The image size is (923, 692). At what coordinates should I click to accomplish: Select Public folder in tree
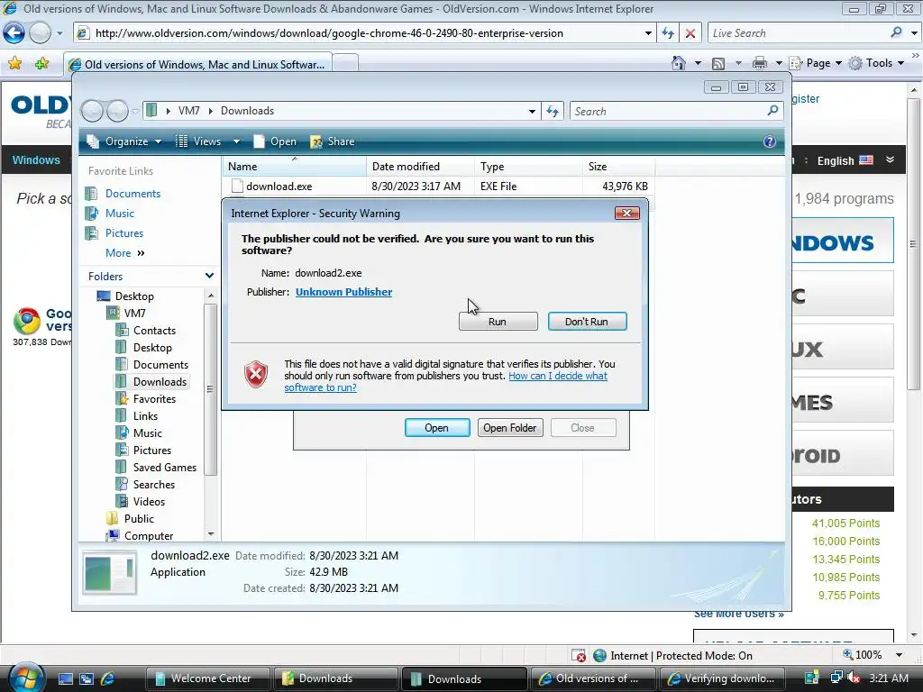(x=139, y=518)
